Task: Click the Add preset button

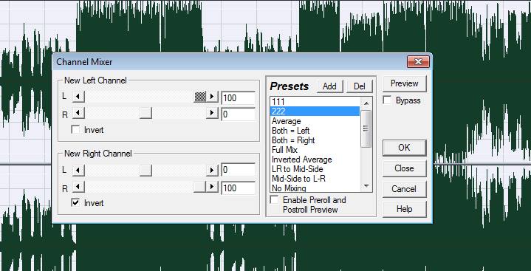Action: click(x=330, y=86)
